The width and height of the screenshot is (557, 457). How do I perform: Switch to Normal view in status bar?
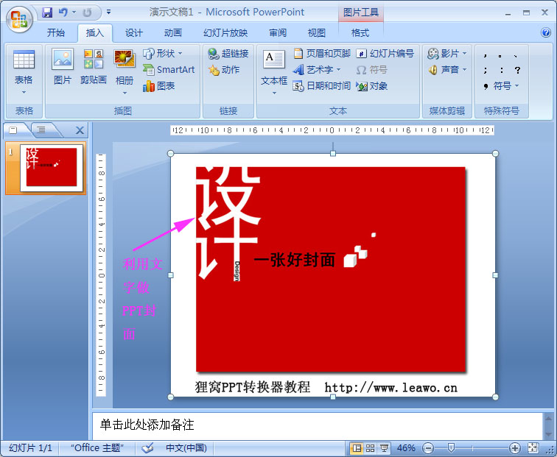click(x=357, y=448)
